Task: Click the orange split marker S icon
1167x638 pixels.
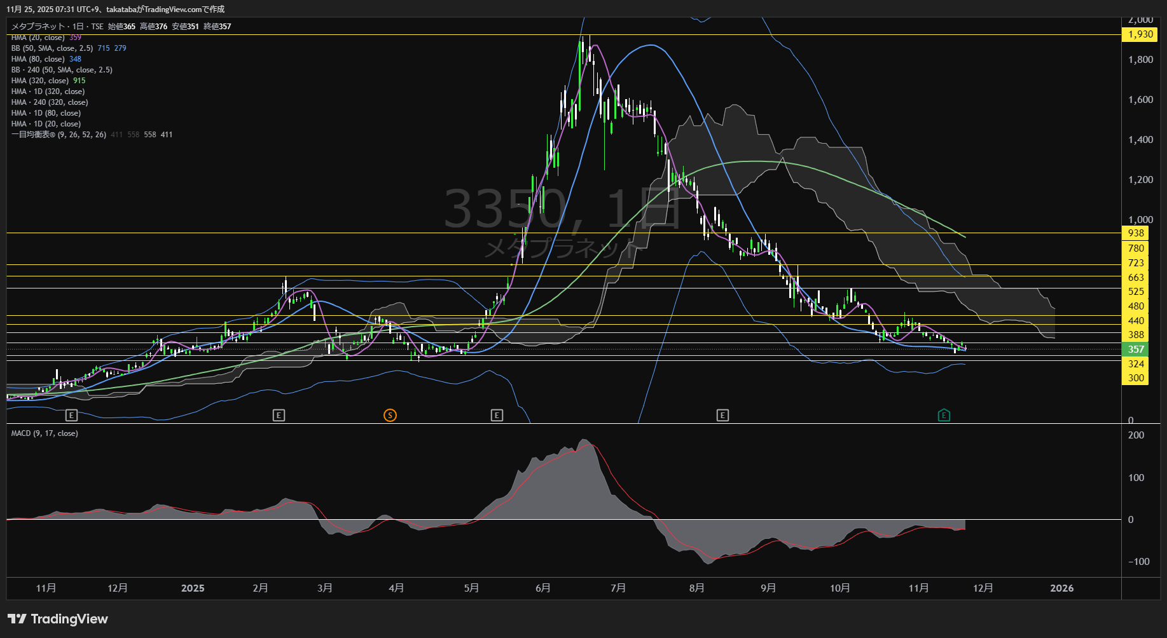Action: pos(390,416)
